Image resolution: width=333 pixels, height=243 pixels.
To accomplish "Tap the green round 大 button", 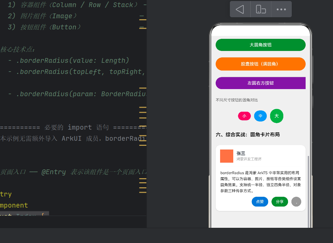I will click(x=277, y=116).
